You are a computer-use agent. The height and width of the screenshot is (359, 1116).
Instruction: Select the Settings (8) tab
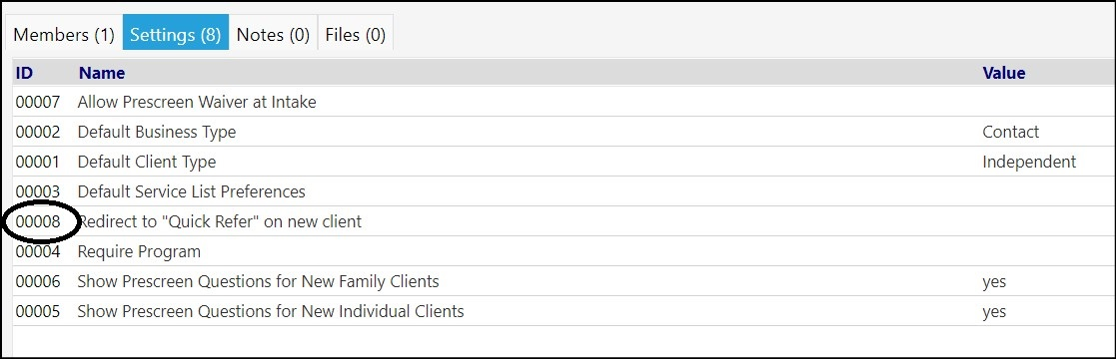176,34
